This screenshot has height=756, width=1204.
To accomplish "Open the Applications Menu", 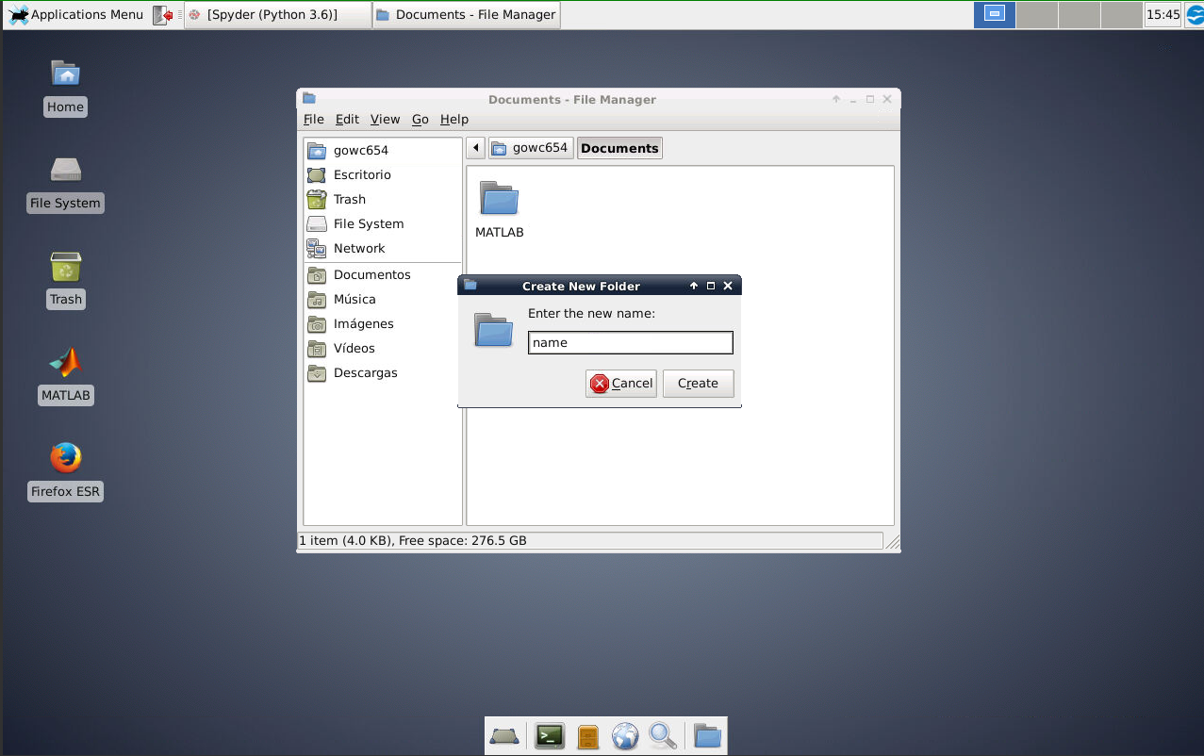I will (x=76, y=14).
